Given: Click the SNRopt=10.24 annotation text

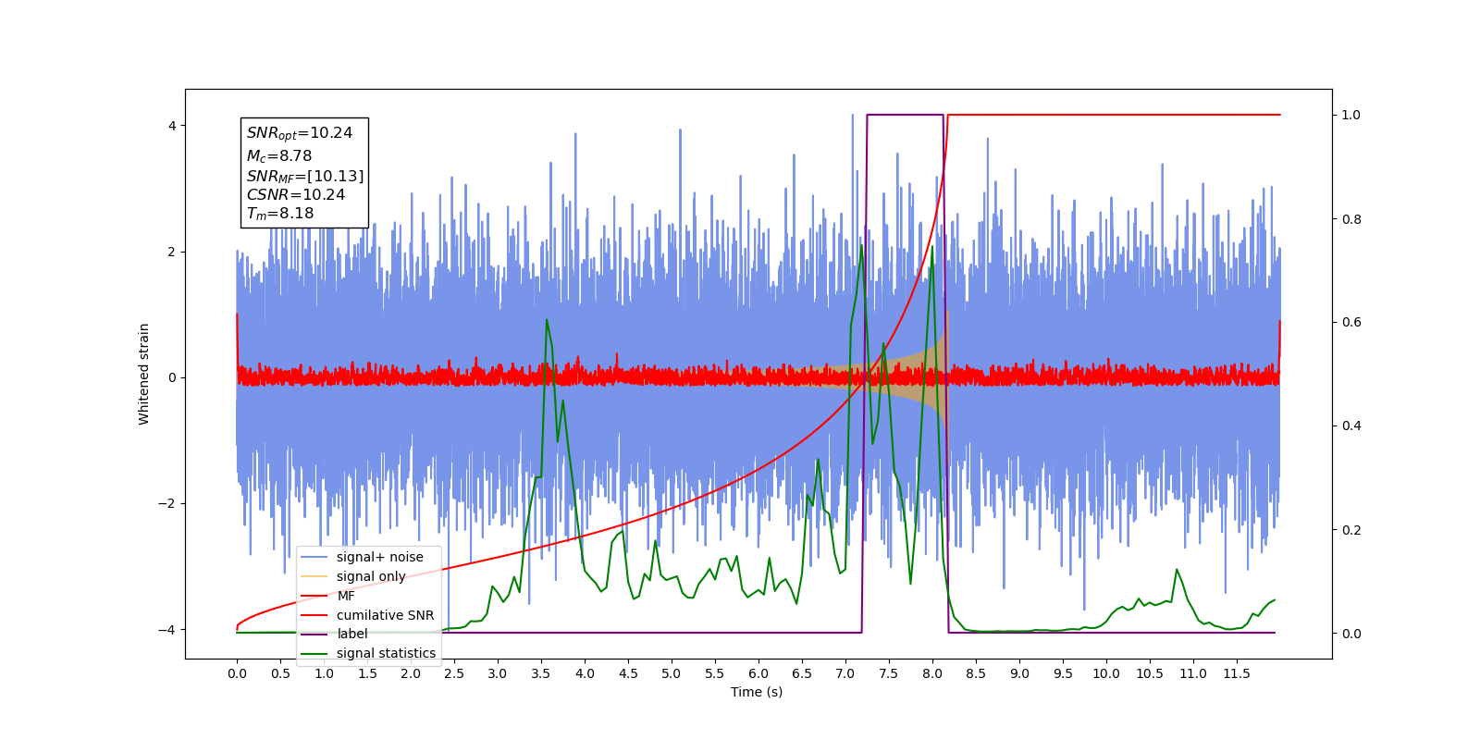Looking at the screenshot, I should (x=300, y=133).
